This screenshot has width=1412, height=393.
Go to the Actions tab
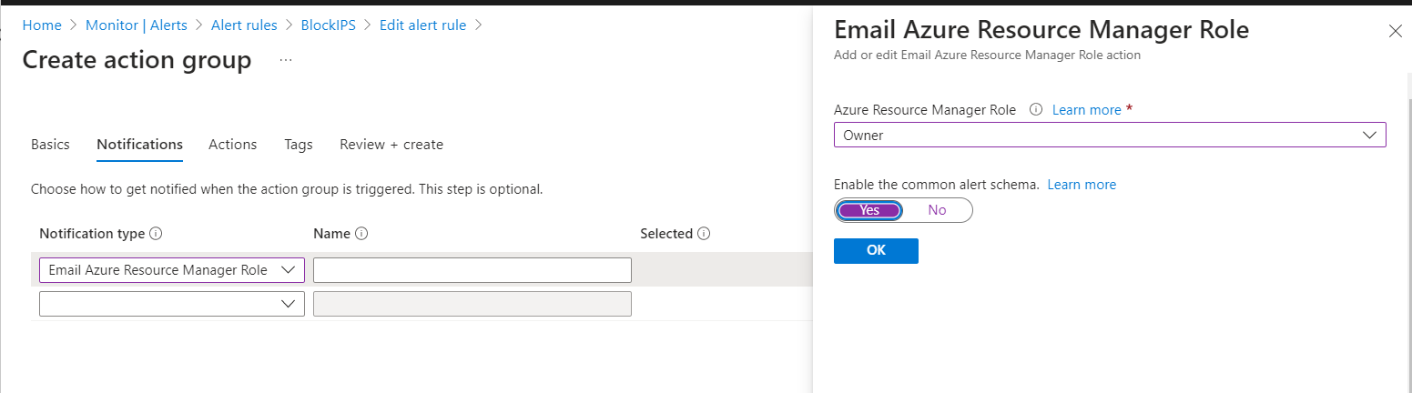(232, 144)
